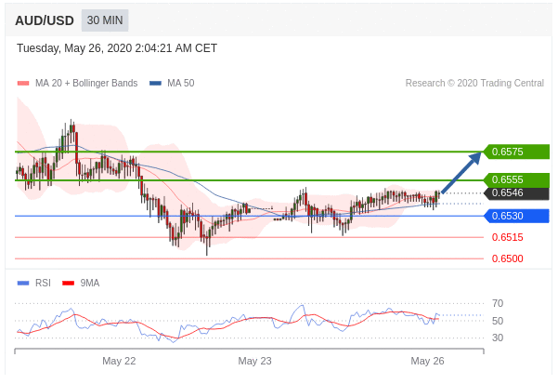Click the 0.6500 red support label

pyautogui.click(x=508, y=258)
